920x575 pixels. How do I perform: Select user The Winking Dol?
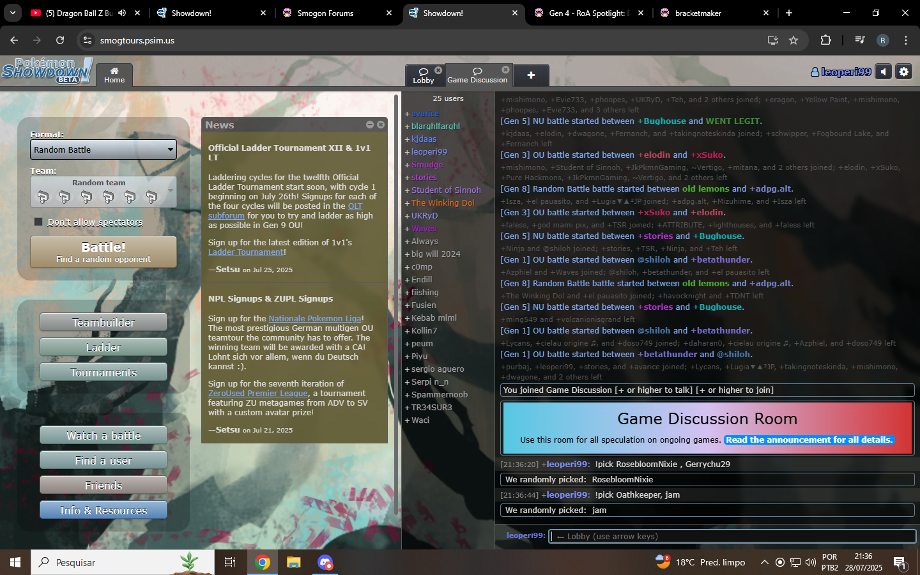[x=443, y=203]
